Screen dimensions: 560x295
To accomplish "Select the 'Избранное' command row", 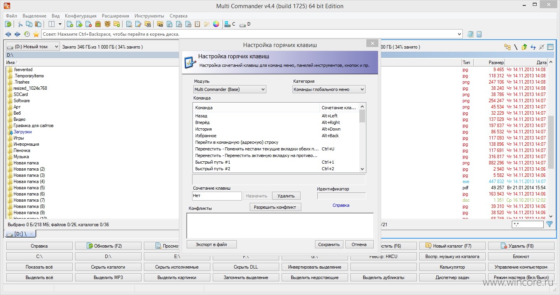I will coord(276,136).
